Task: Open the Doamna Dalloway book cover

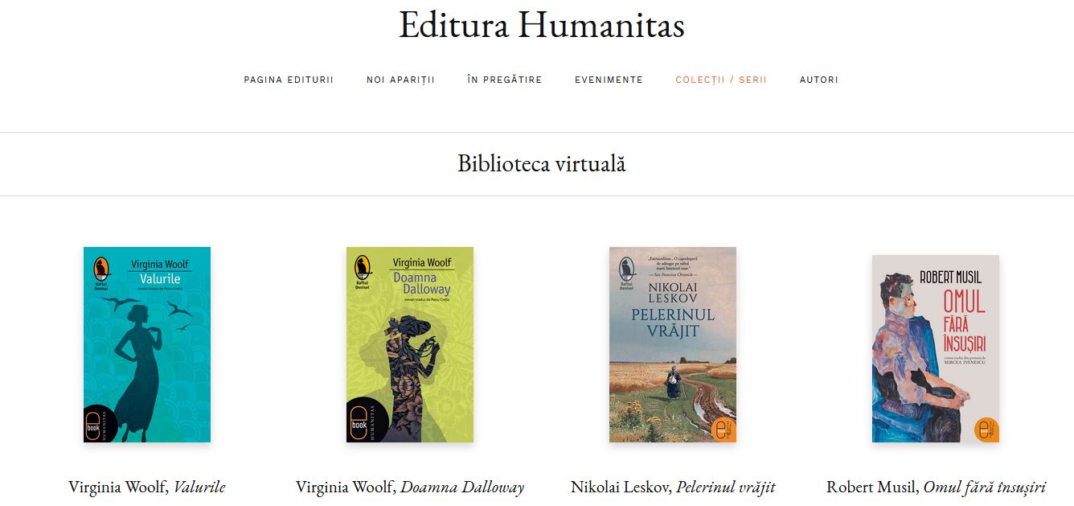Action: 410,344
